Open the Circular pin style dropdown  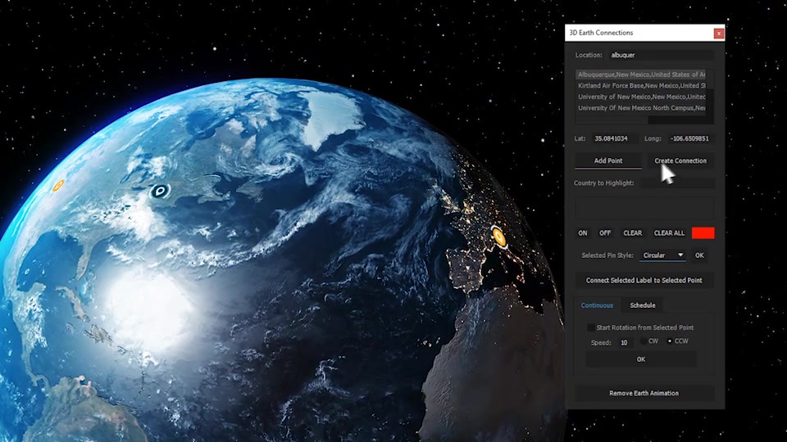click(662, 255)
